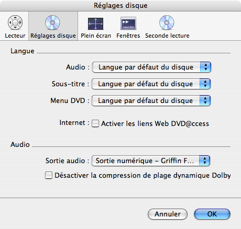
Task: Select the Réglages disque disc icon
Action: pyautogui.click(x=52, y=22)
